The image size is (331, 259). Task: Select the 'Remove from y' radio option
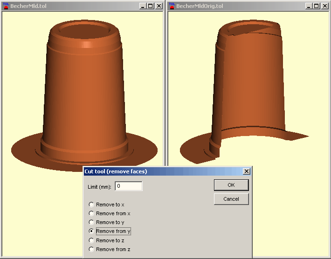pos(110,231)
